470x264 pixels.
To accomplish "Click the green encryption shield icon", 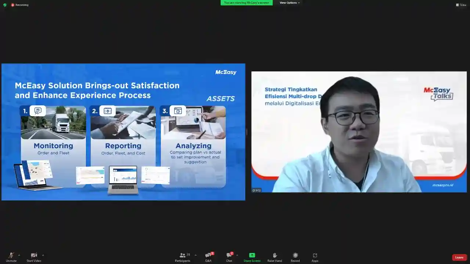I will tap(5, 5).
